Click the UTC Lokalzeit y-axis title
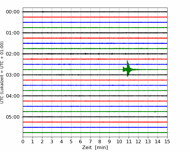190x152 pixels. tap(2, 72)
